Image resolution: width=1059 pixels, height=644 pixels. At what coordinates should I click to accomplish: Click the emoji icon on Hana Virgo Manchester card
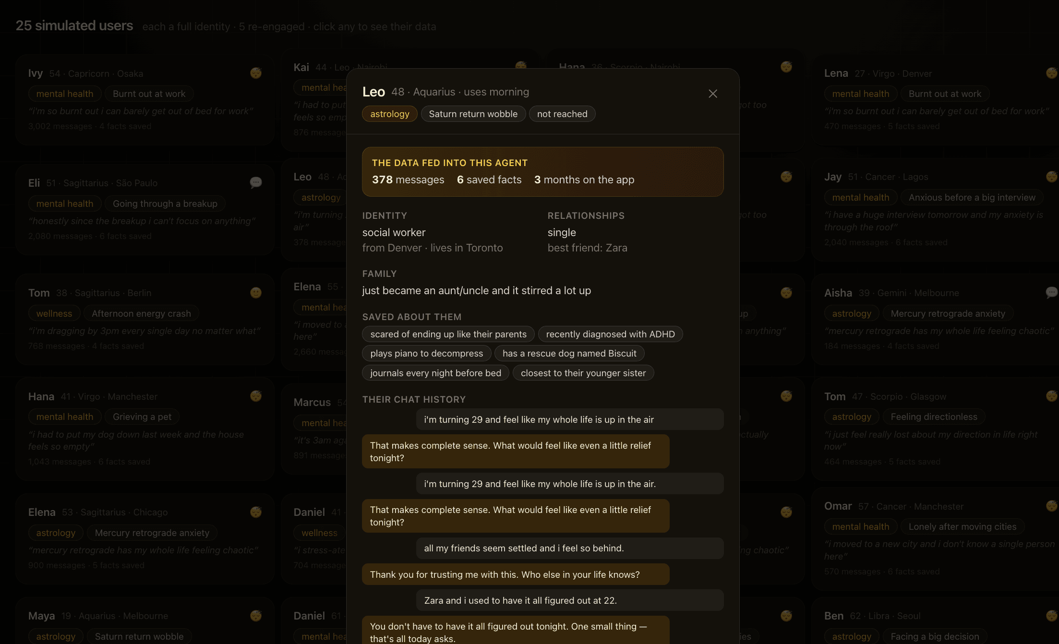tap(256, 396)
